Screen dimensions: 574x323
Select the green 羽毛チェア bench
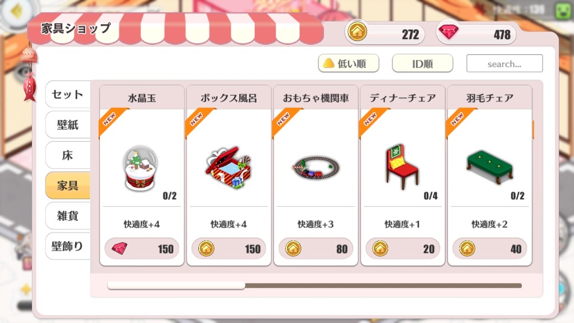pos(489,167)
